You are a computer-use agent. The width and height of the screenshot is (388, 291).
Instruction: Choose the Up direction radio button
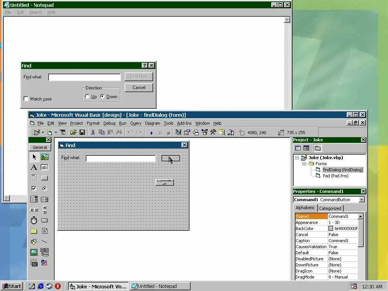87,96
